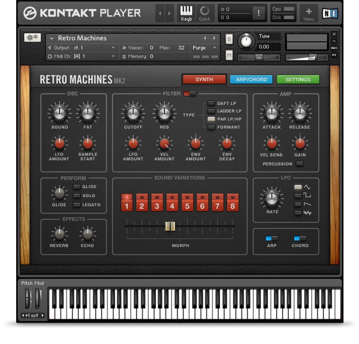Select next instrument preset arrow

[214, 38]
